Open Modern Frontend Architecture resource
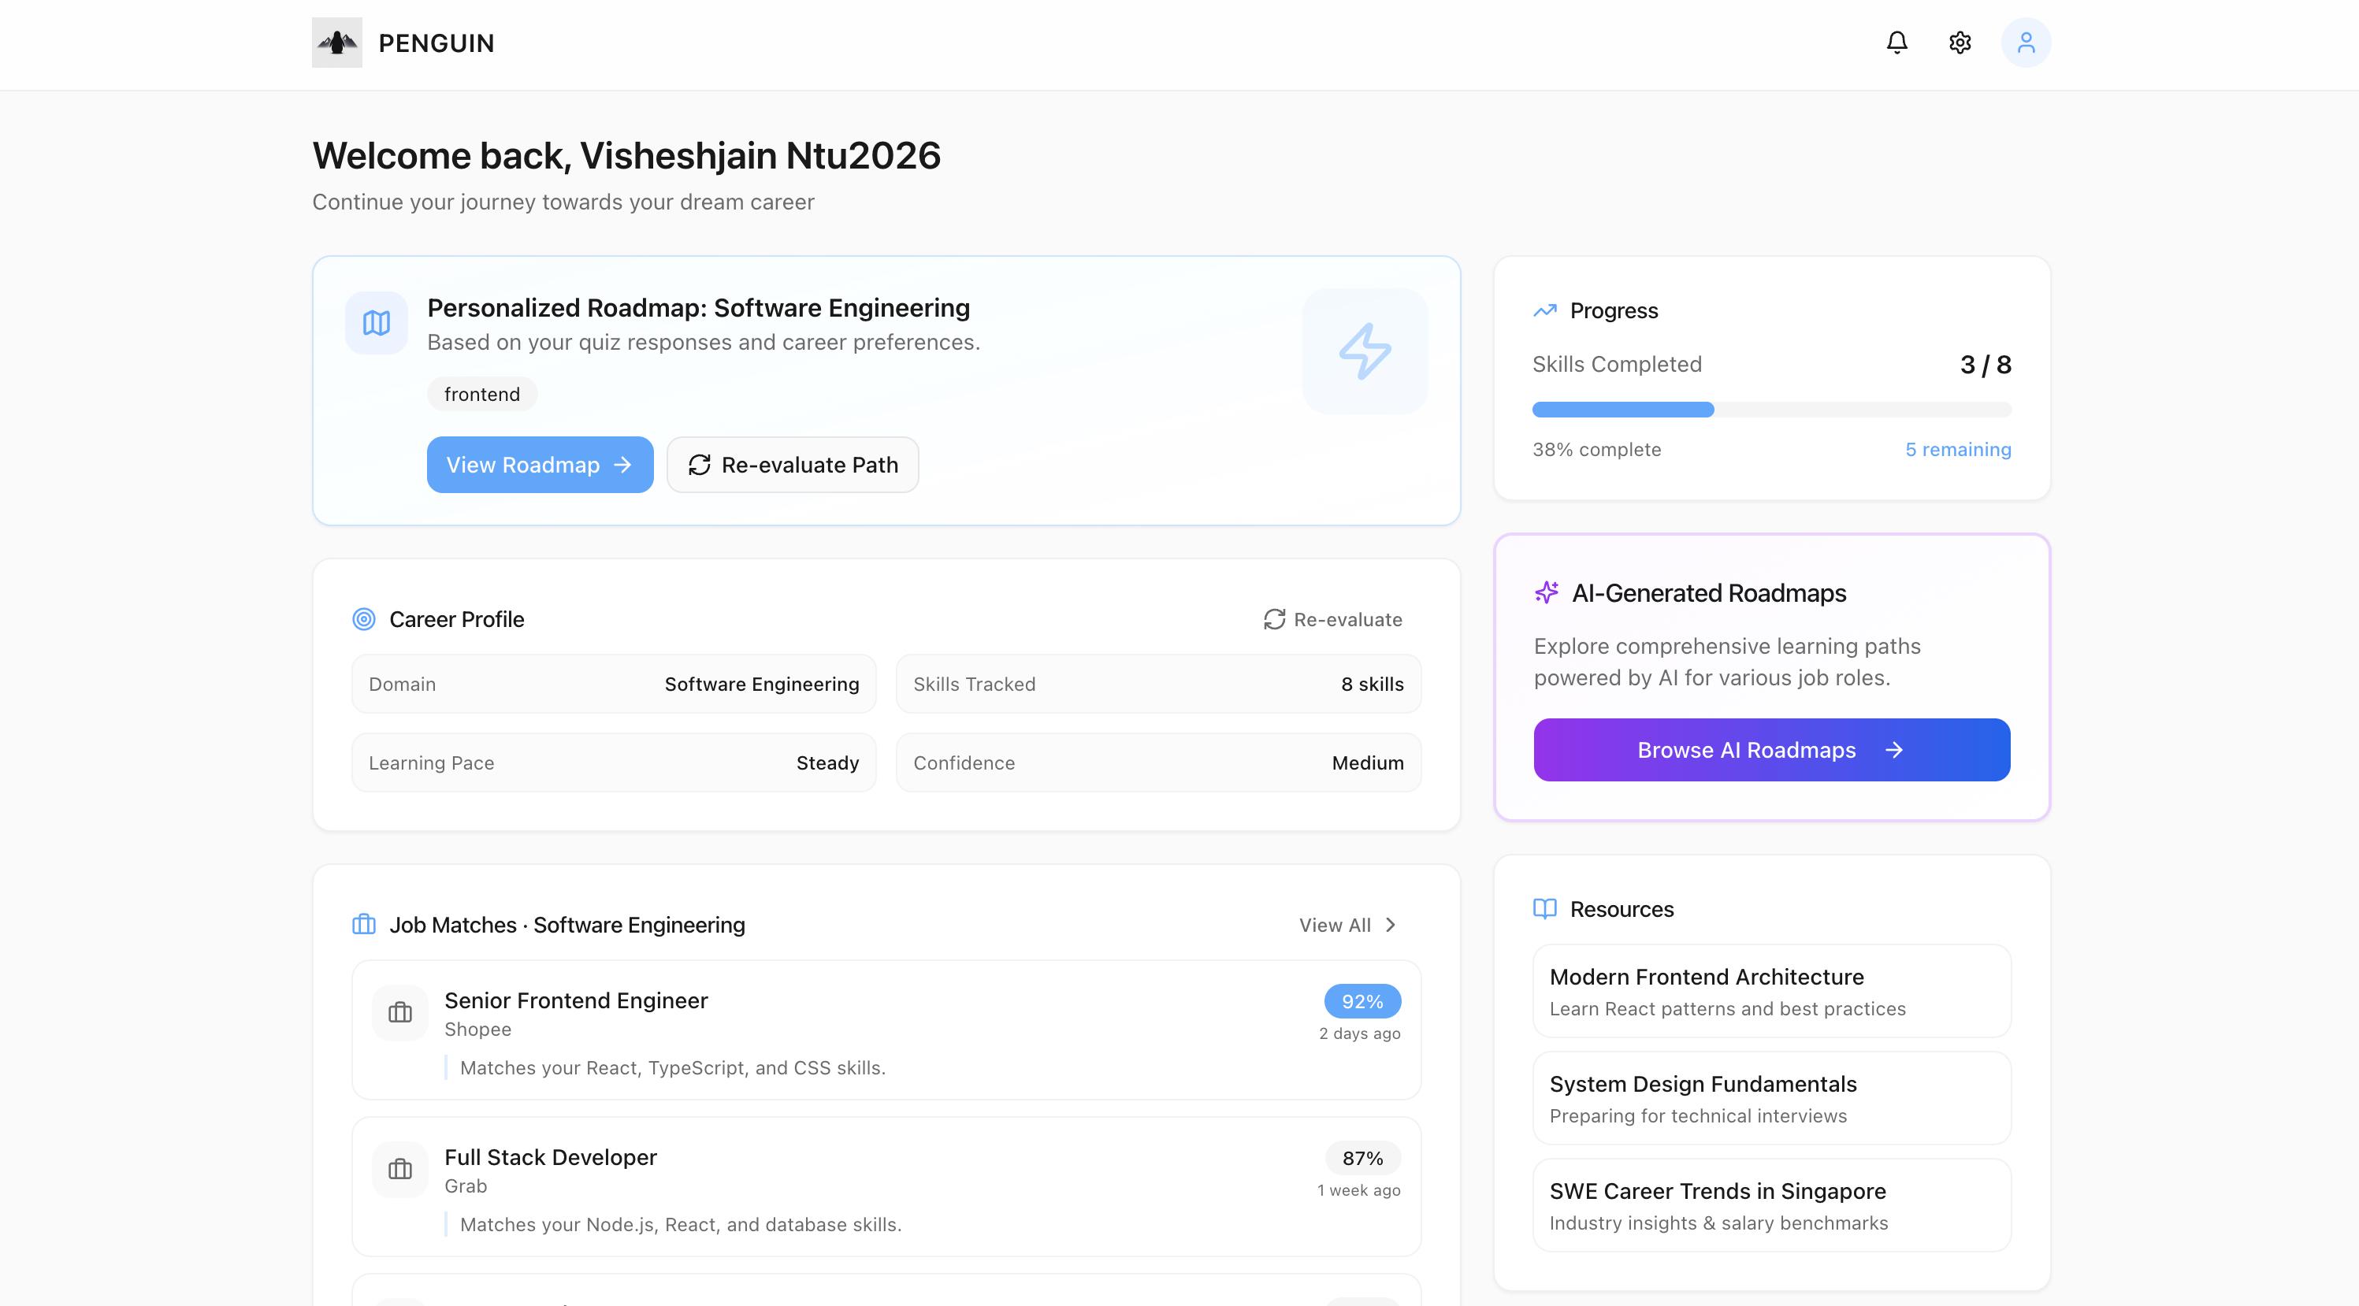The height and width of the screenshot is (1306, 2359). click(1771, 991)
